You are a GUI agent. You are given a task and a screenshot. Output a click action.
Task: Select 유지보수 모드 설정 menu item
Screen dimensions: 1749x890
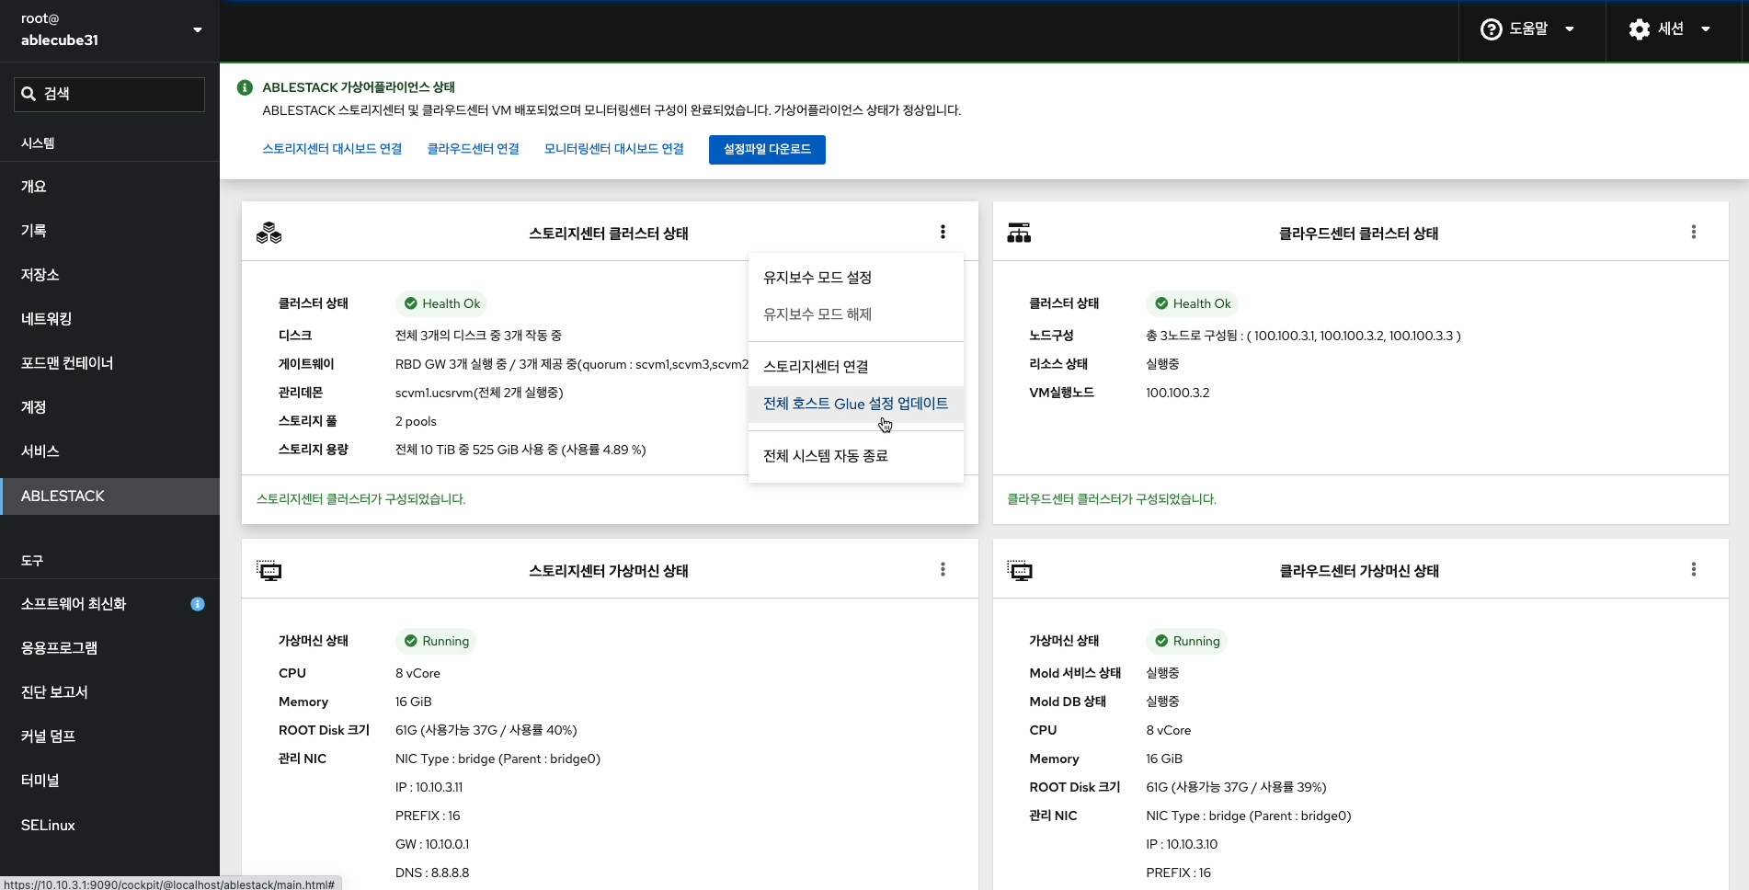tap(817, 278)
